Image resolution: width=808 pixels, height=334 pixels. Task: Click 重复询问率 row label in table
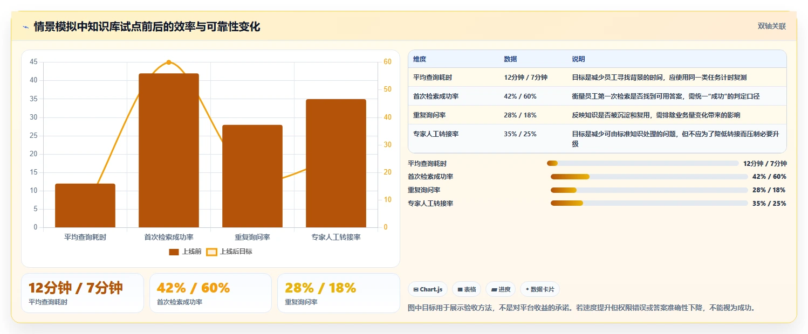point(429,115)
